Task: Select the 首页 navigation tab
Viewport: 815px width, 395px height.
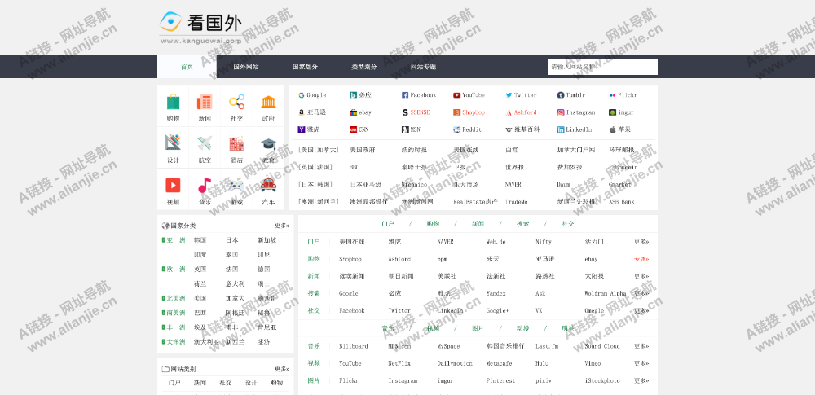Action: [187, 67]
